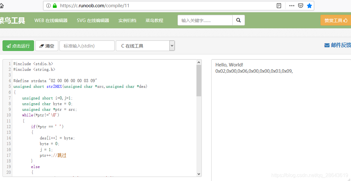Click 'unsigned char *ptr = src;' line
The height and width of the screenshot is (181, 351).
click(49, 110)
